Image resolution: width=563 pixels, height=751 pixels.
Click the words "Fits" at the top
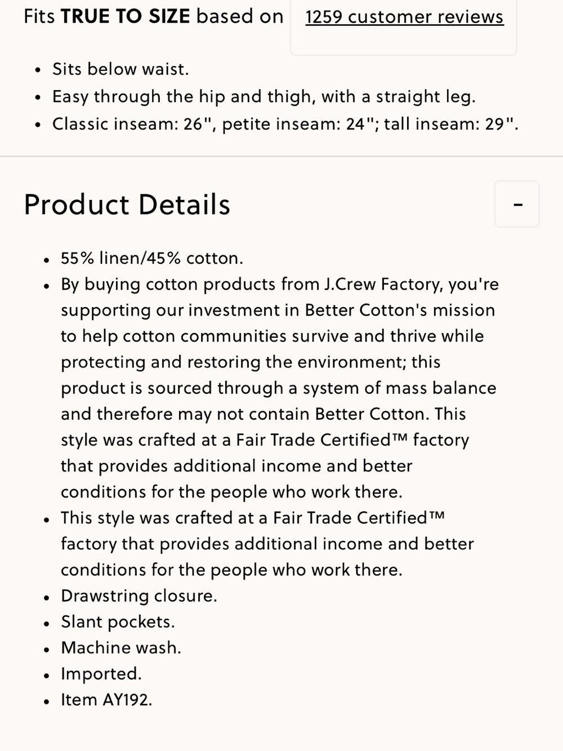click(39, 16)
